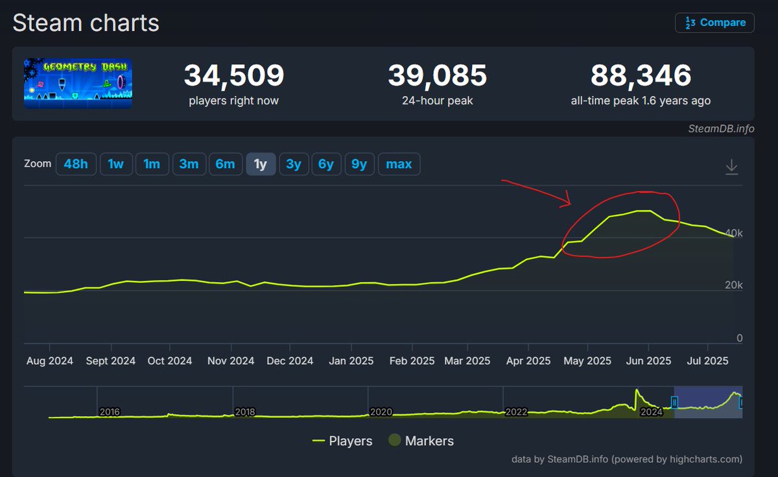The image size is (778, 477).
Task: Click the '24-hour peak' caption
Action: 438,101
